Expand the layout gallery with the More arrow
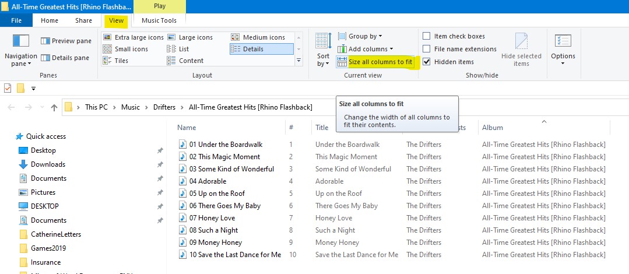This screenshot has height=274, width=629. tap(299, 61)
